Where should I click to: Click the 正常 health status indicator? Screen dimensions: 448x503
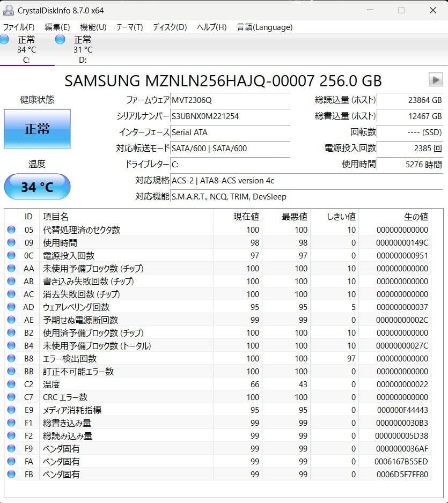(37, 129)
